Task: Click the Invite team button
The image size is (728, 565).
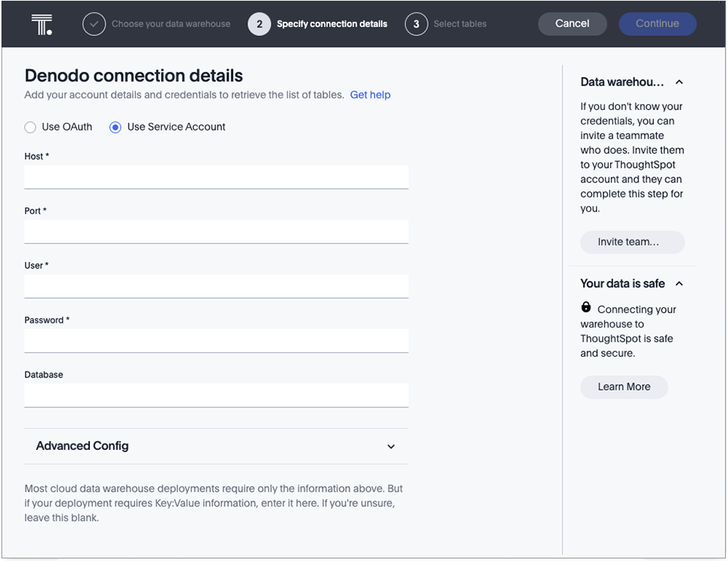Action: pyautogui.click(x=632, y=242)
